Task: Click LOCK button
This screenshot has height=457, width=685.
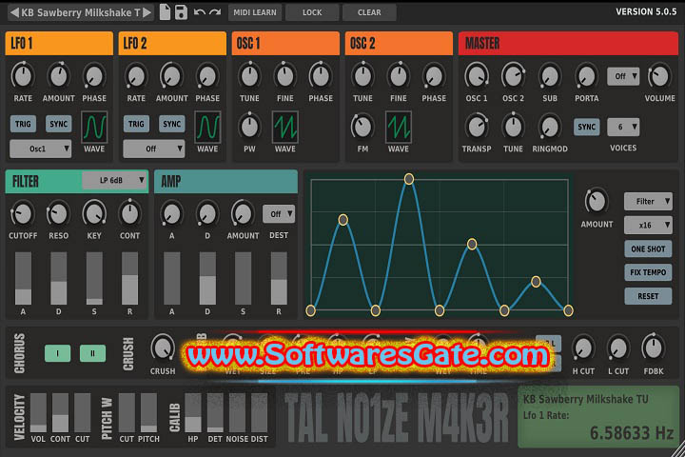Action: pos(312,12)
